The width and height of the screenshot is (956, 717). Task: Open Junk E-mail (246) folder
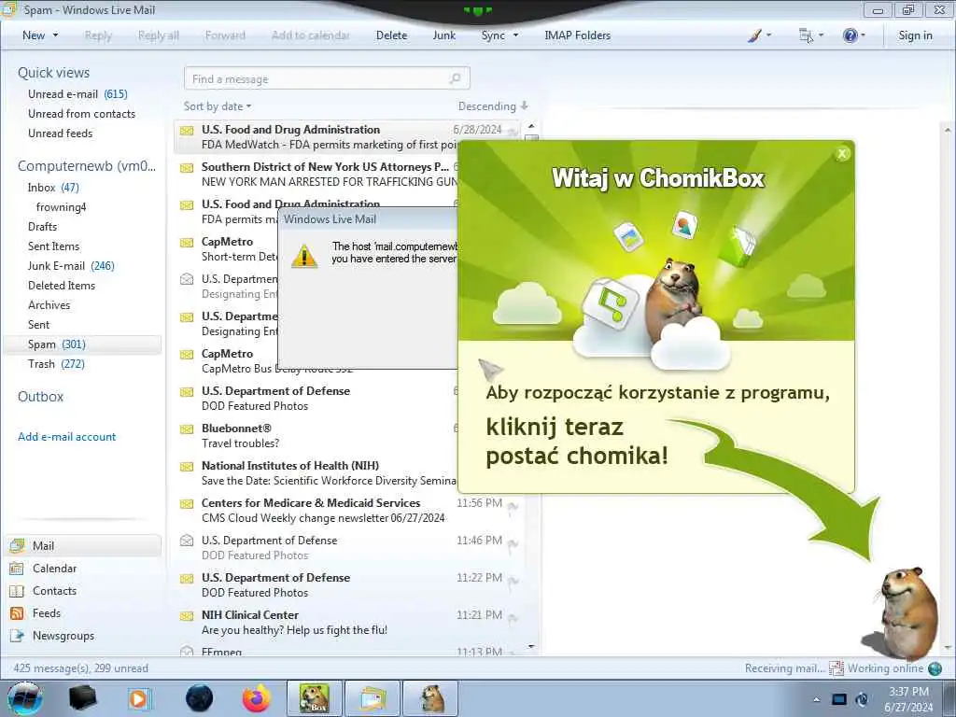click(71, 266)
